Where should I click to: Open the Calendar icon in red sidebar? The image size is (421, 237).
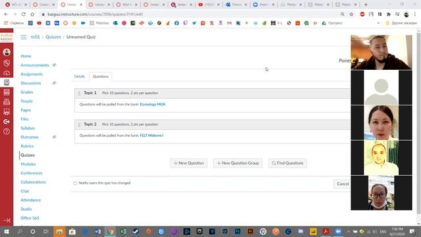coord(7,92)
